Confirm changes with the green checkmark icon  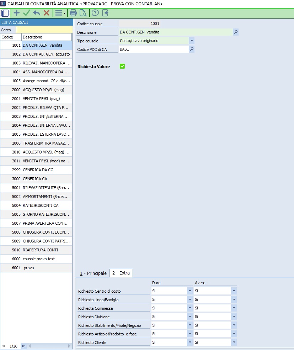[x=26, y=13]
